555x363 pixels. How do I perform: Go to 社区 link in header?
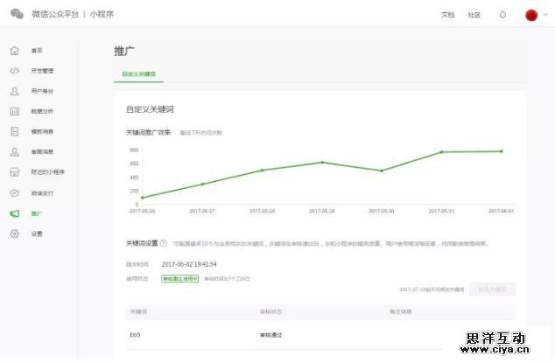[474, 15]
